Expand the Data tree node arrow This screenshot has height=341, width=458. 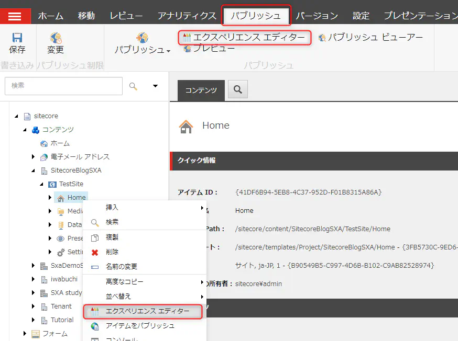(50, 225)
